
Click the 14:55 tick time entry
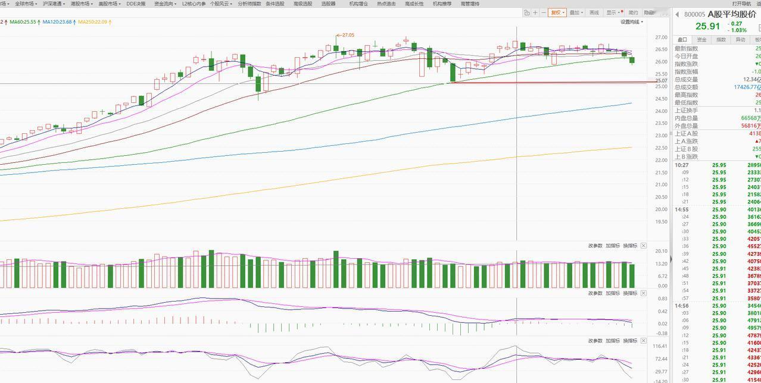tap(682, 210)
